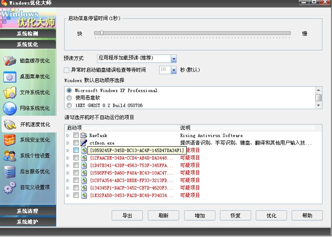Click the 优化 optimize button
Image resolution: width=332 pixels, height=237 pixels.
(x=271, y=216)
